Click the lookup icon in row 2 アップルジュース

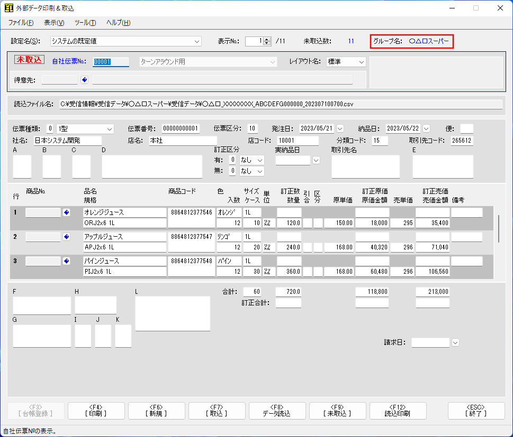66,237
